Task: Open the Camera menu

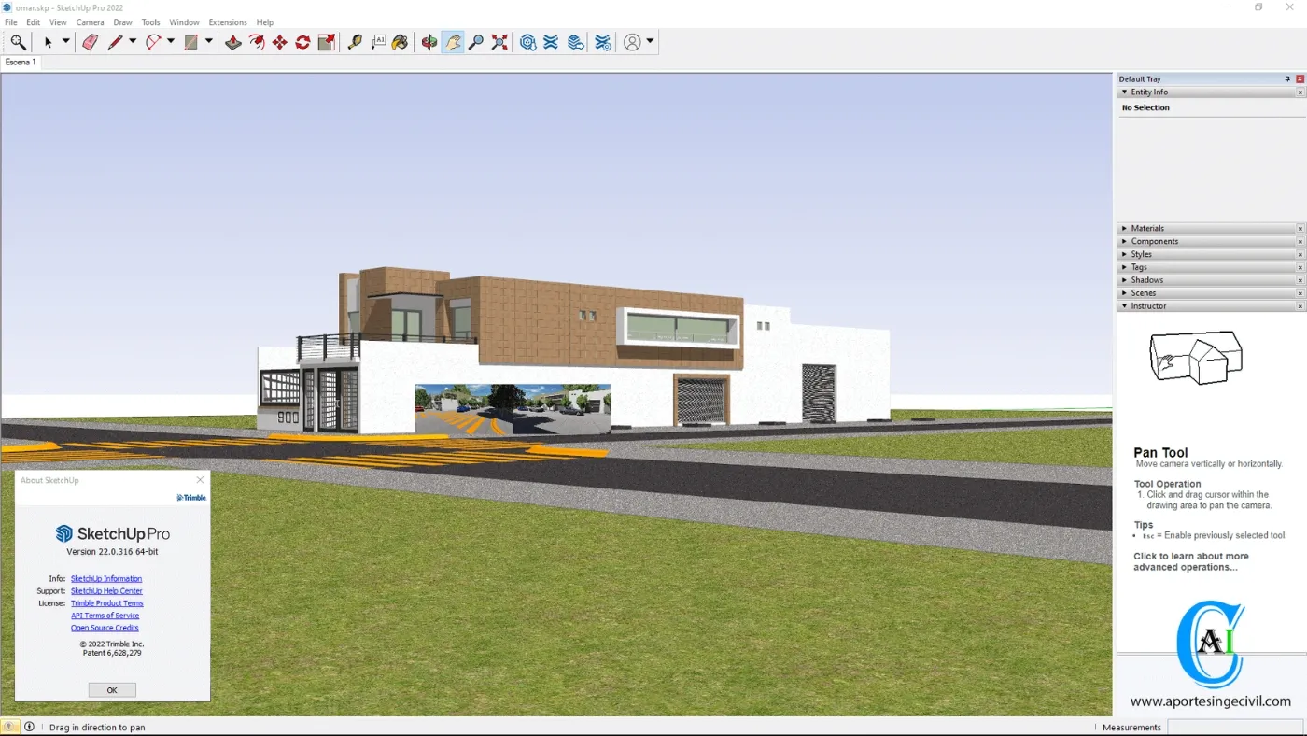Action: [90, 22]
